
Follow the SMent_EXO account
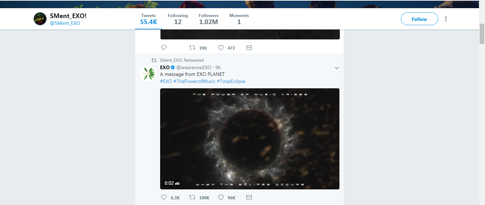tap(419, 19)
